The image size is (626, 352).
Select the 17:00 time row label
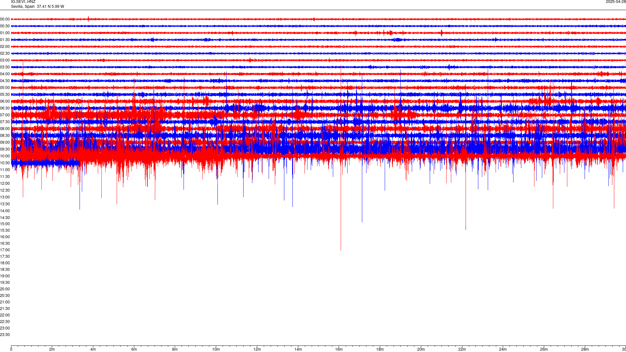(5, 250)
